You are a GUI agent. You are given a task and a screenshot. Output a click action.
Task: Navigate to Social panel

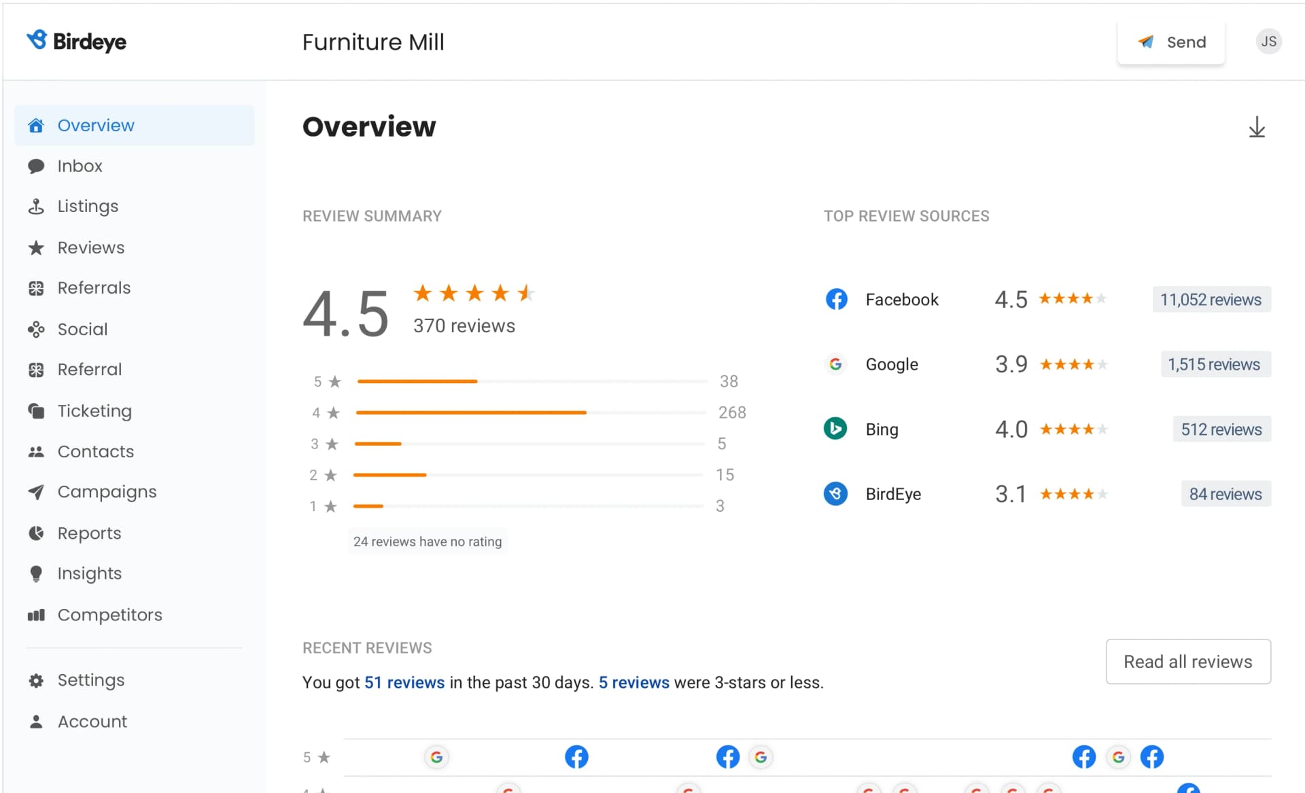[x=81, y=328]
